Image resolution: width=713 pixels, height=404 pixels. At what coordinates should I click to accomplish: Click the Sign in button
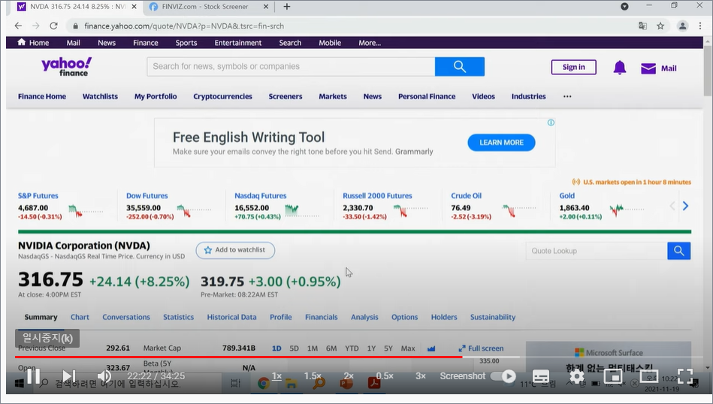point(573,68)
